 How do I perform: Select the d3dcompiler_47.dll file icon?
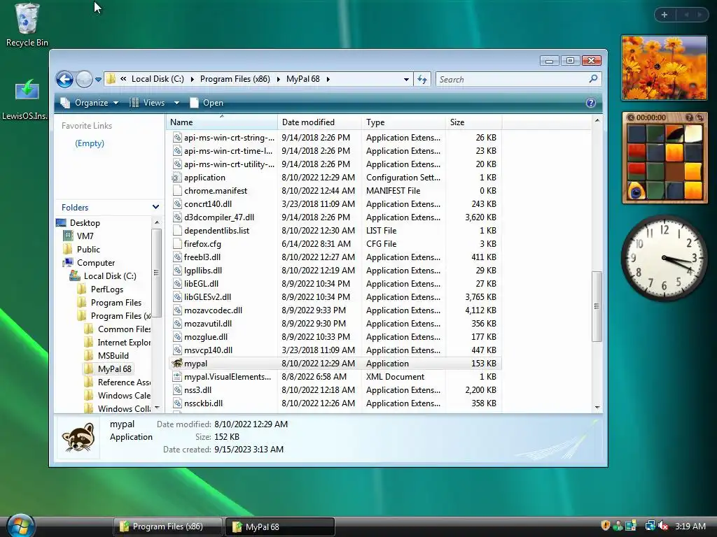click(177, 217)
